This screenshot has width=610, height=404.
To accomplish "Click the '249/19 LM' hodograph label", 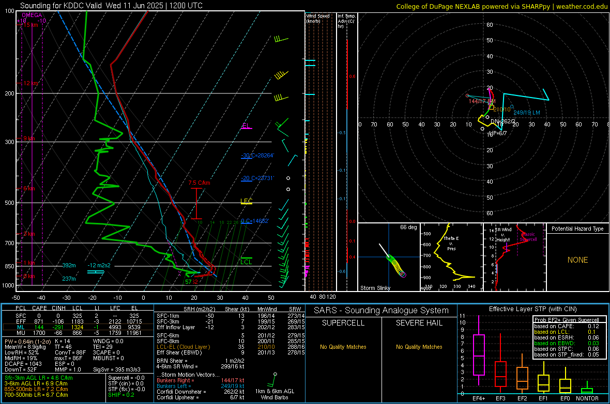I will point(527,112).
